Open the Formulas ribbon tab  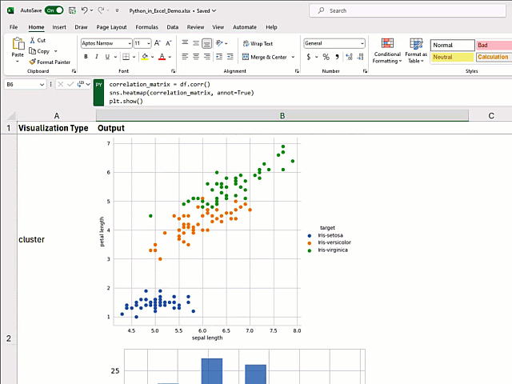click(146, 27)
